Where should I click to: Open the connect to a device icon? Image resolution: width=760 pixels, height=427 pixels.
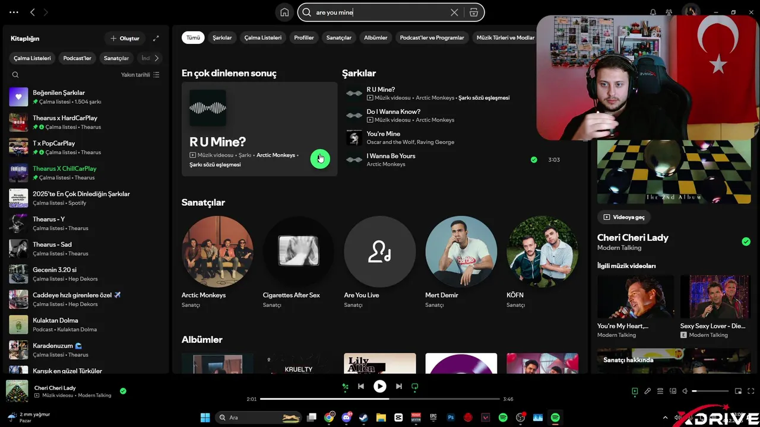[x=673, y=391]
